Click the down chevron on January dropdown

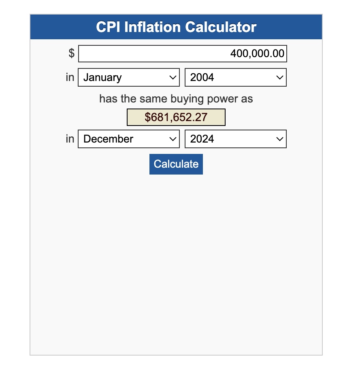(x=173, y=77)
